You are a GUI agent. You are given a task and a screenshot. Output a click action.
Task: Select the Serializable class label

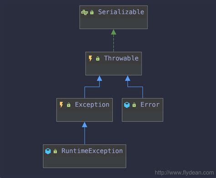[121, 12]
